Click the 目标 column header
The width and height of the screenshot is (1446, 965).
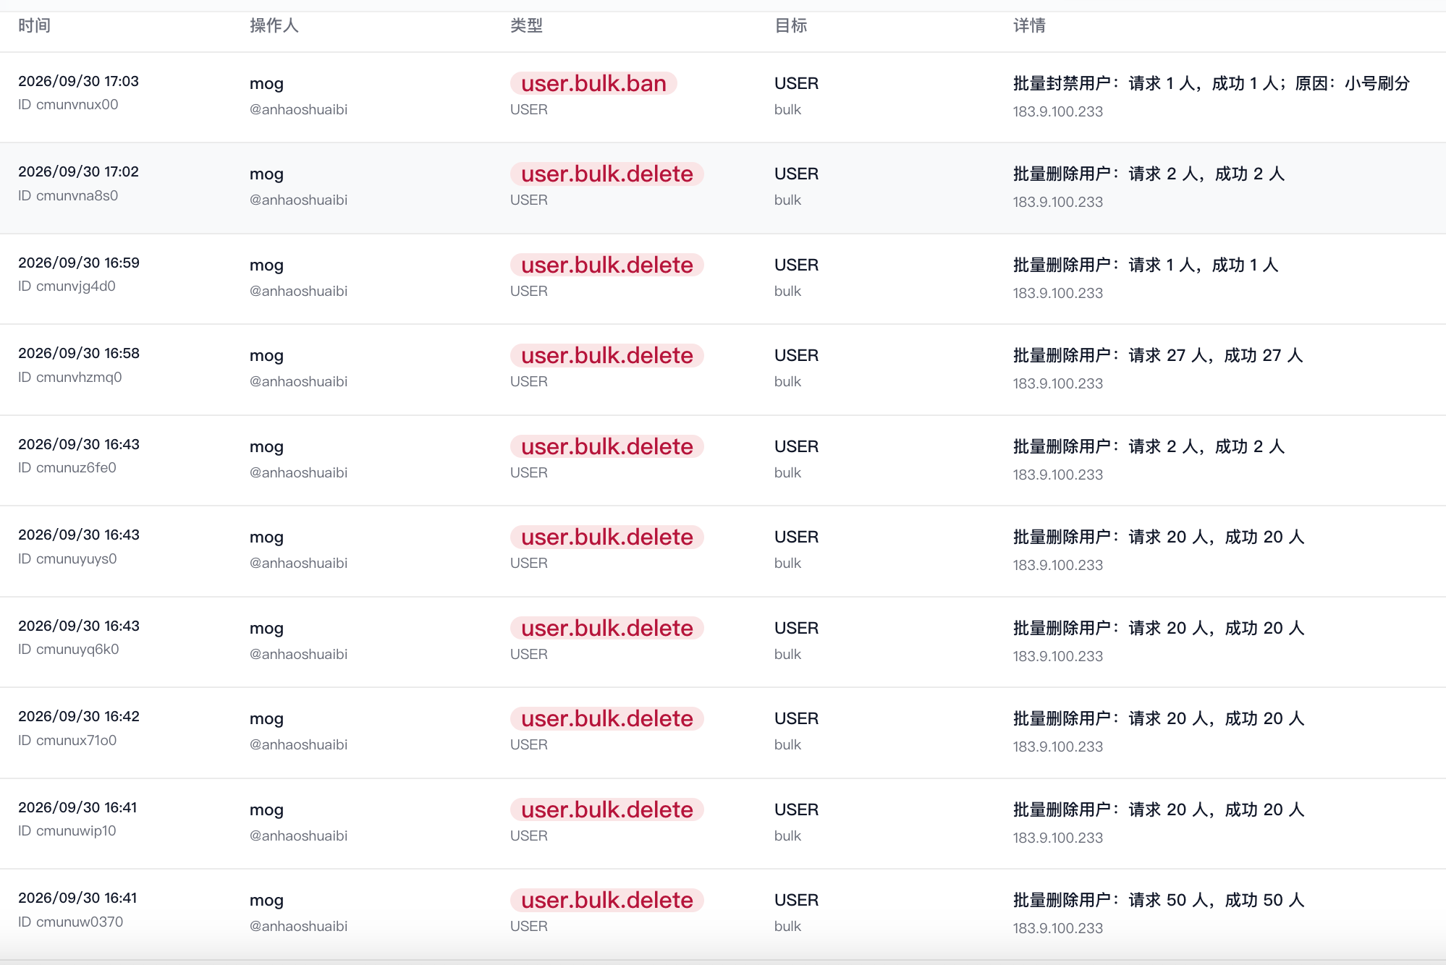click(790, 25)
